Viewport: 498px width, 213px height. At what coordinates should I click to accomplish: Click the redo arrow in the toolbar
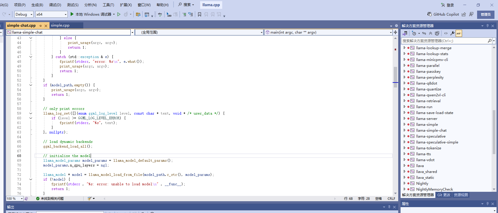click(4, 14)
